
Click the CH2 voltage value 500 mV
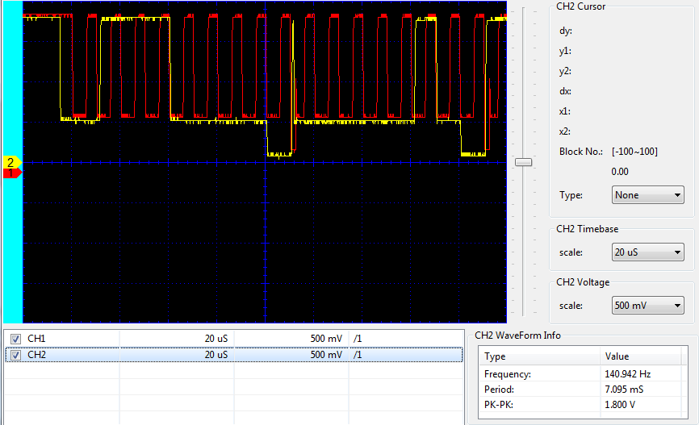point(326,355)
